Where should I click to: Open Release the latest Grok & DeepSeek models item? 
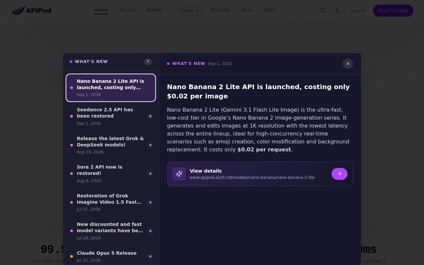(x=111, y=145)
